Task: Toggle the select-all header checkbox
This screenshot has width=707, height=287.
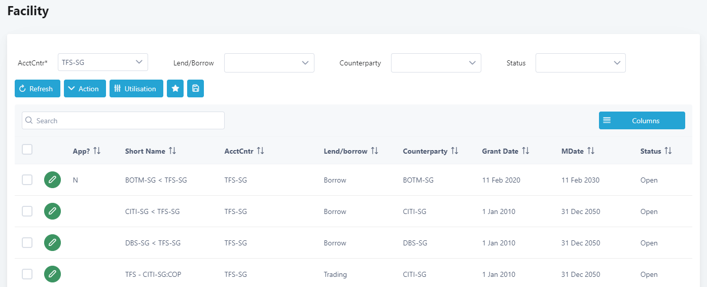Action: point(27,149)
